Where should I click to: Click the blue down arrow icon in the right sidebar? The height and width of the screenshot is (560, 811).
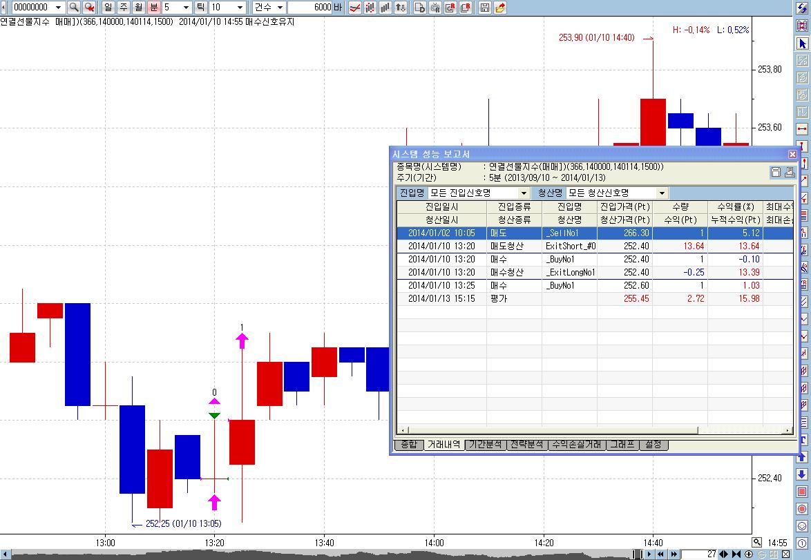(x=802, y=474)
